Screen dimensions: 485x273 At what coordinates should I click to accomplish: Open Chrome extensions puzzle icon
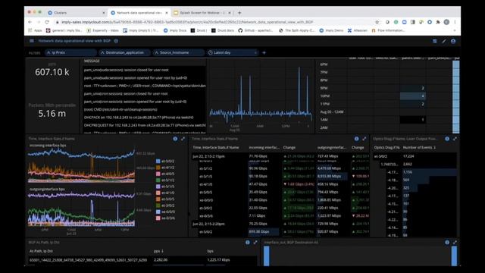coord(438,22)
